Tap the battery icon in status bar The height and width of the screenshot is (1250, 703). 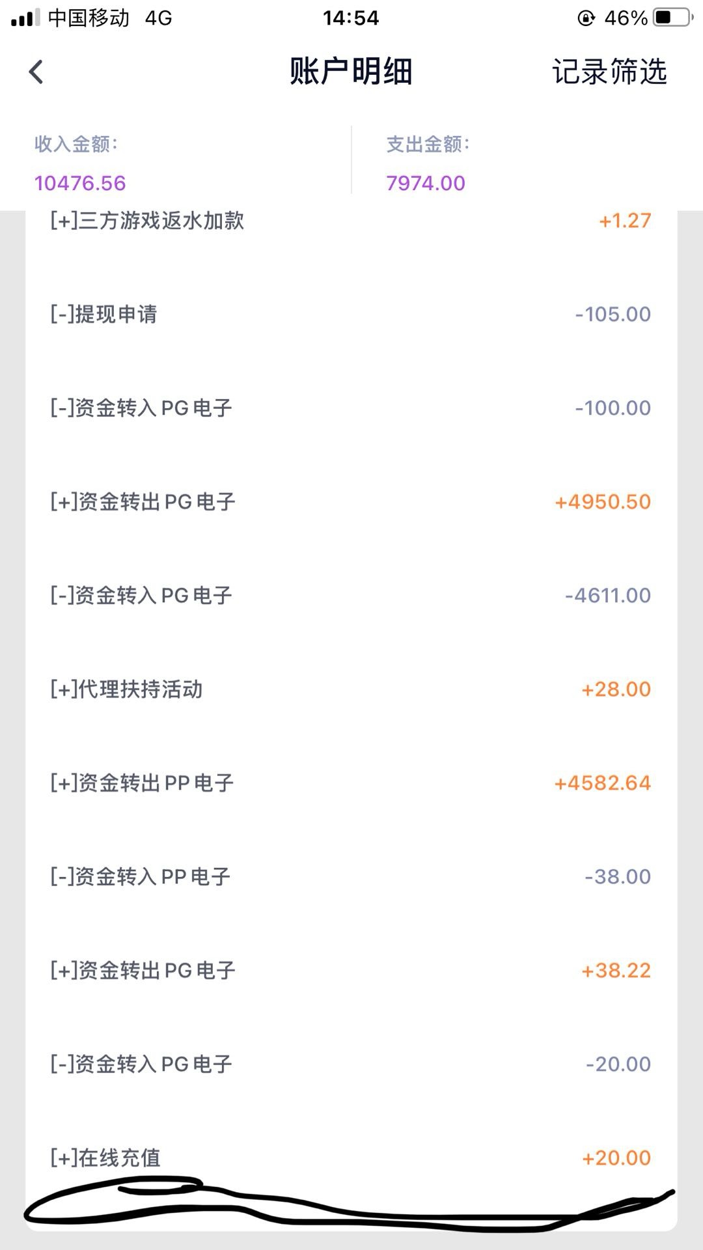click(673, 18)
